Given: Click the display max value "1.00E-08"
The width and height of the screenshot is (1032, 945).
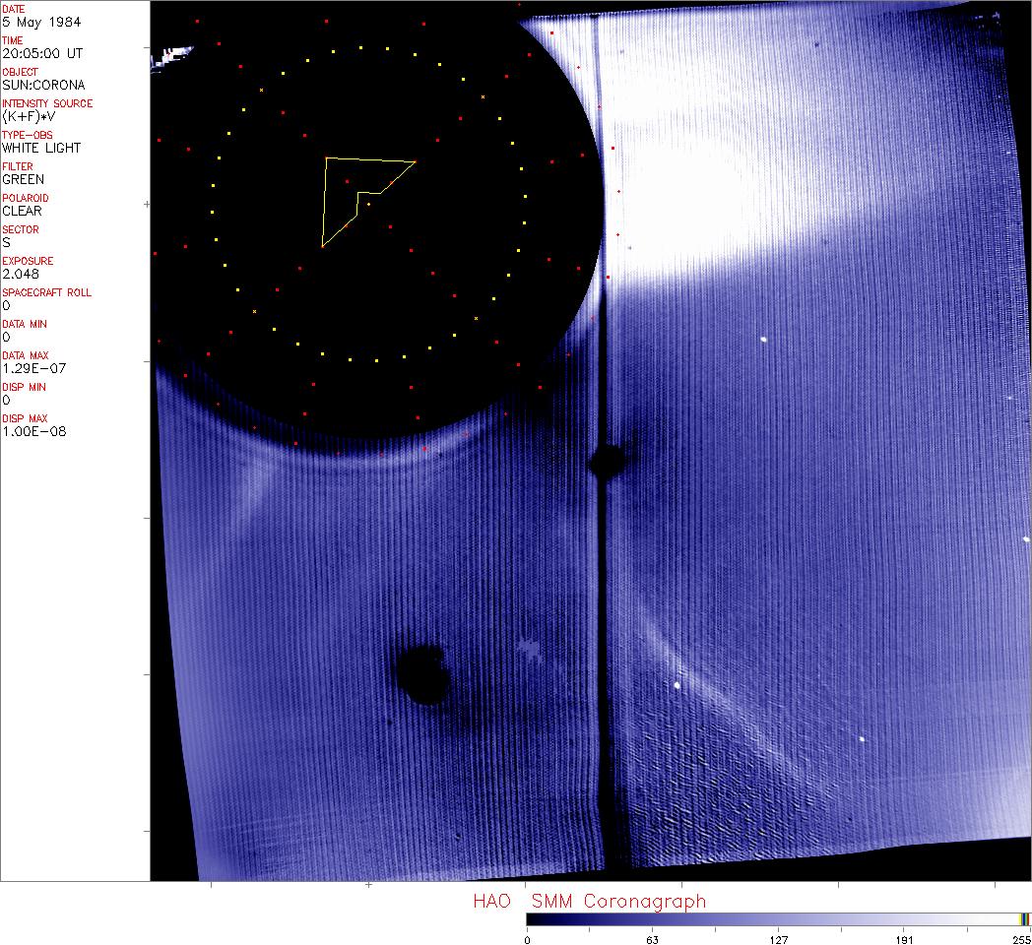Looking at the screenshot, I should [x=34, y=432].
